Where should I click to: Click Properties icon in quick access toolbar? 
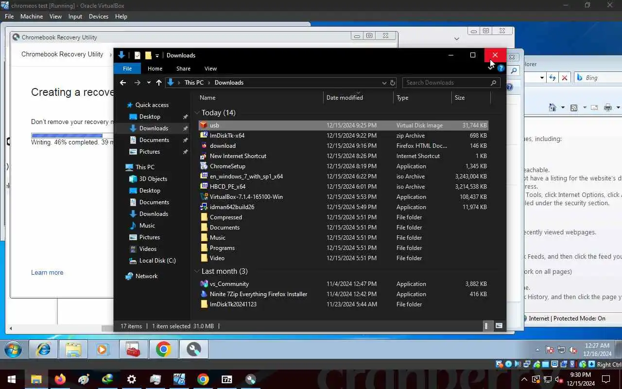[138, 55]
